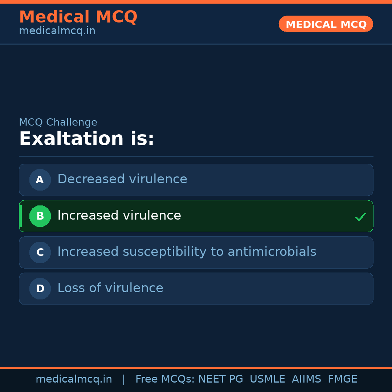Open the NEET PG footer item
The image size is (392, 392).
220,379
